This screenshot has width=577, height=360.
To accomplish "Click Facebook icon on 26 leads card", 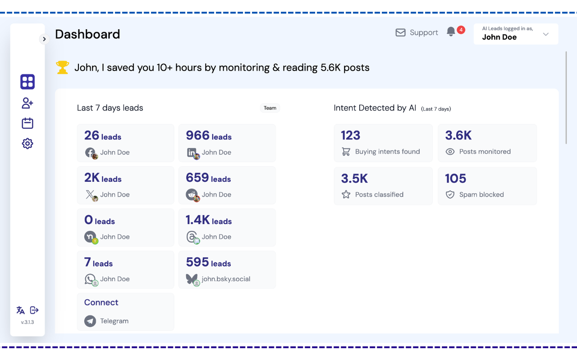I will pos(90,153).
